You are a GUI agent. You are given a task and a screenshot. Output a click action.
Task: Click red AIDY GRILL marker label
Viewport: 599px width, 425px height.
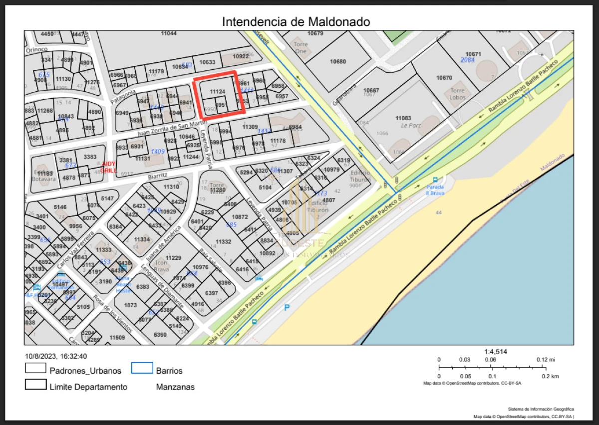[108, 167]
